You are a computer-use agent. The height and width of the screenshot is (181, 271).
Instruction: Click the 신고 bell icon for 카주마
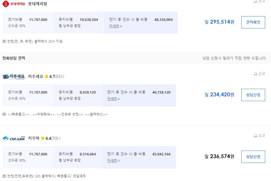click(256, 136)
